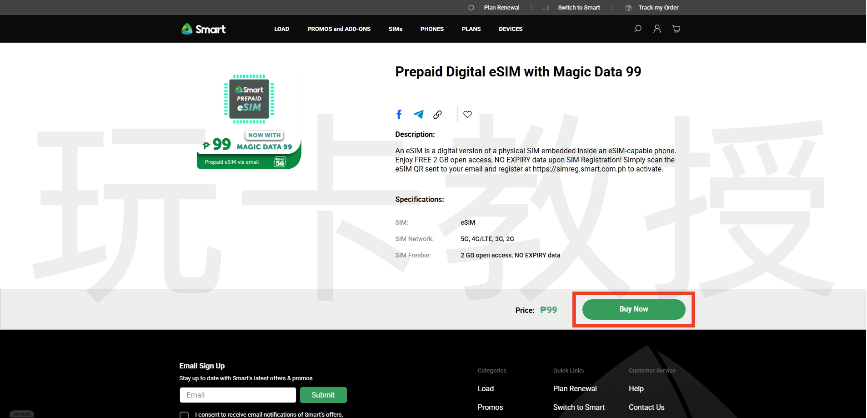Open the search magnifier icon

(637, 29)
